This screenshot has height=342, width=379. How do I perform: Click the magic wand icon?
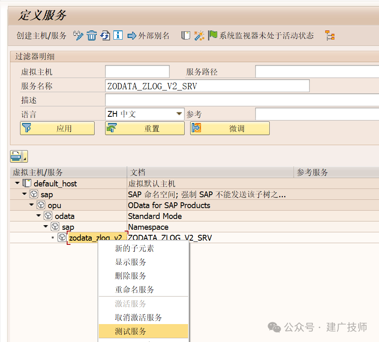(x=199, y=35)
